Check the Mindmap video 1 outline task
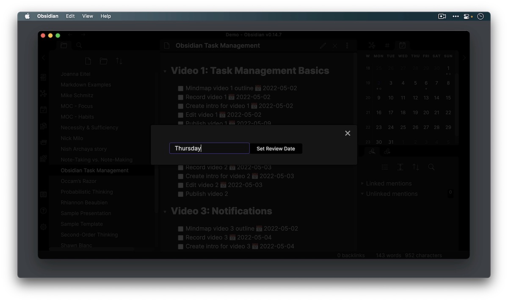Screen dimensions: 508x301 pos(181,88)
